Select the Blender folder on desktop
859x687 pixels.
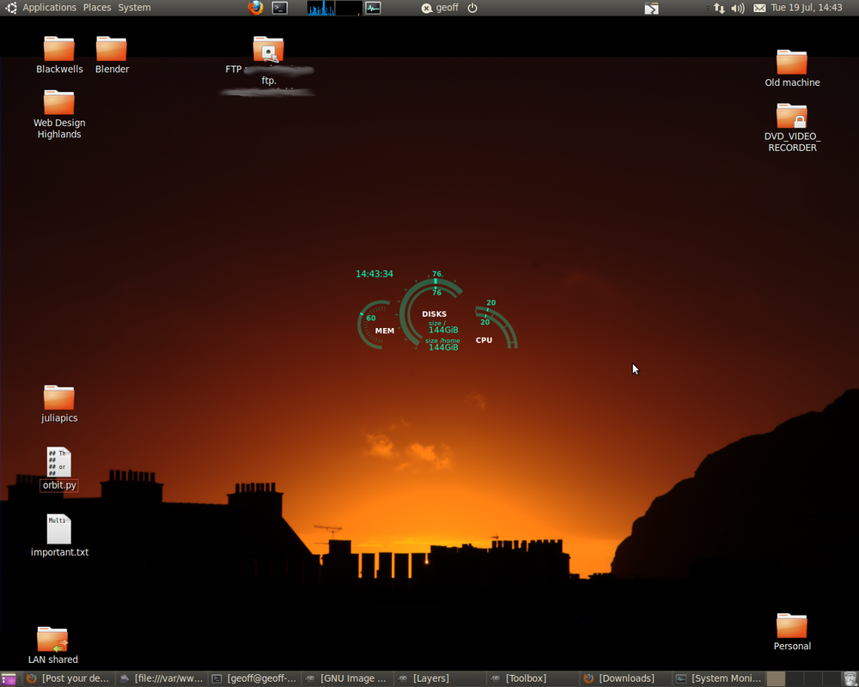point(112,55)
